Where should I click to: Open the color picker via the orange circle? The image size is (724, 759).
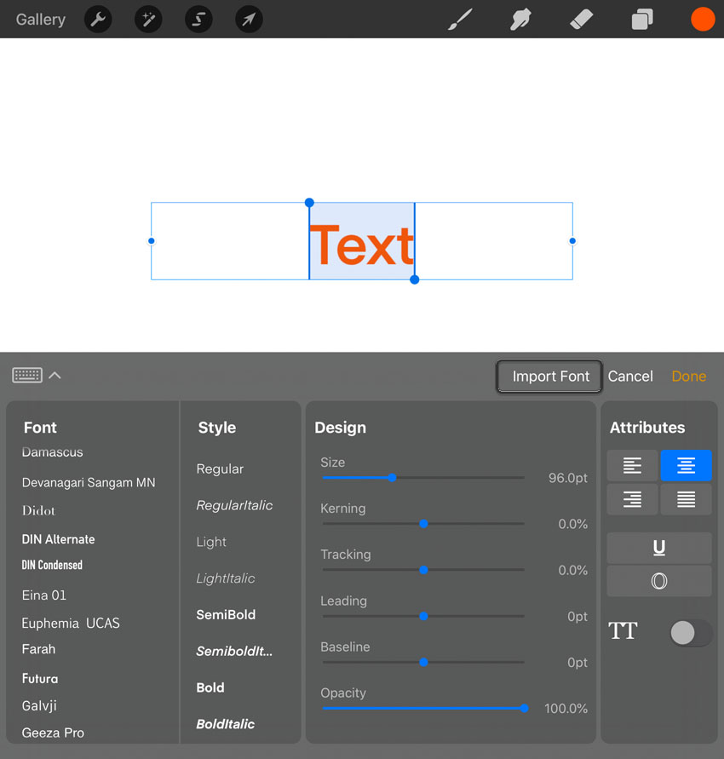click(703, 19)
